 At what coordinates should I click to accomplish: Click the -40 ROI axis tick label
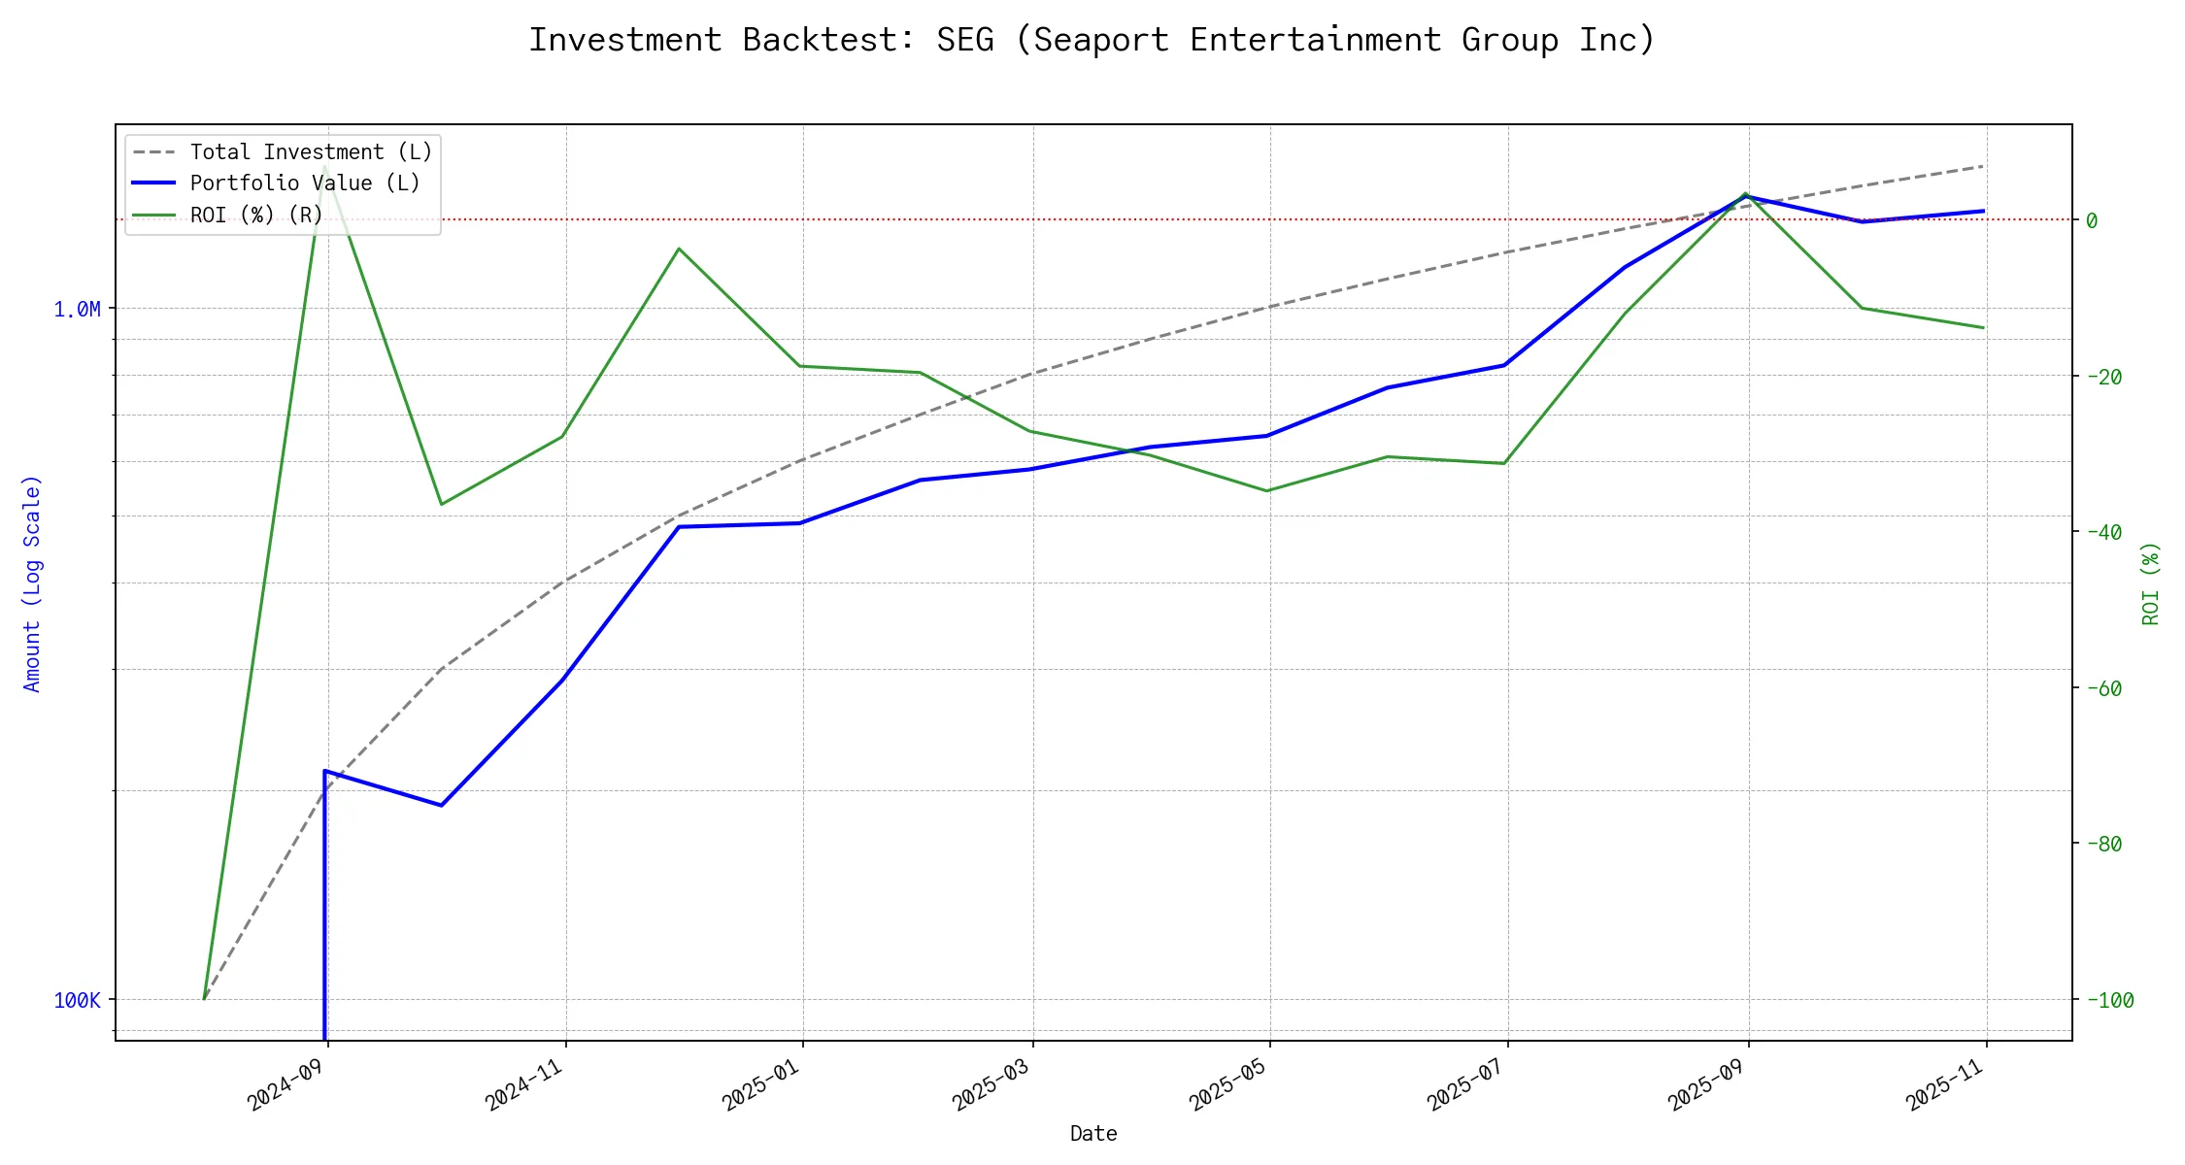point(2102,532)
